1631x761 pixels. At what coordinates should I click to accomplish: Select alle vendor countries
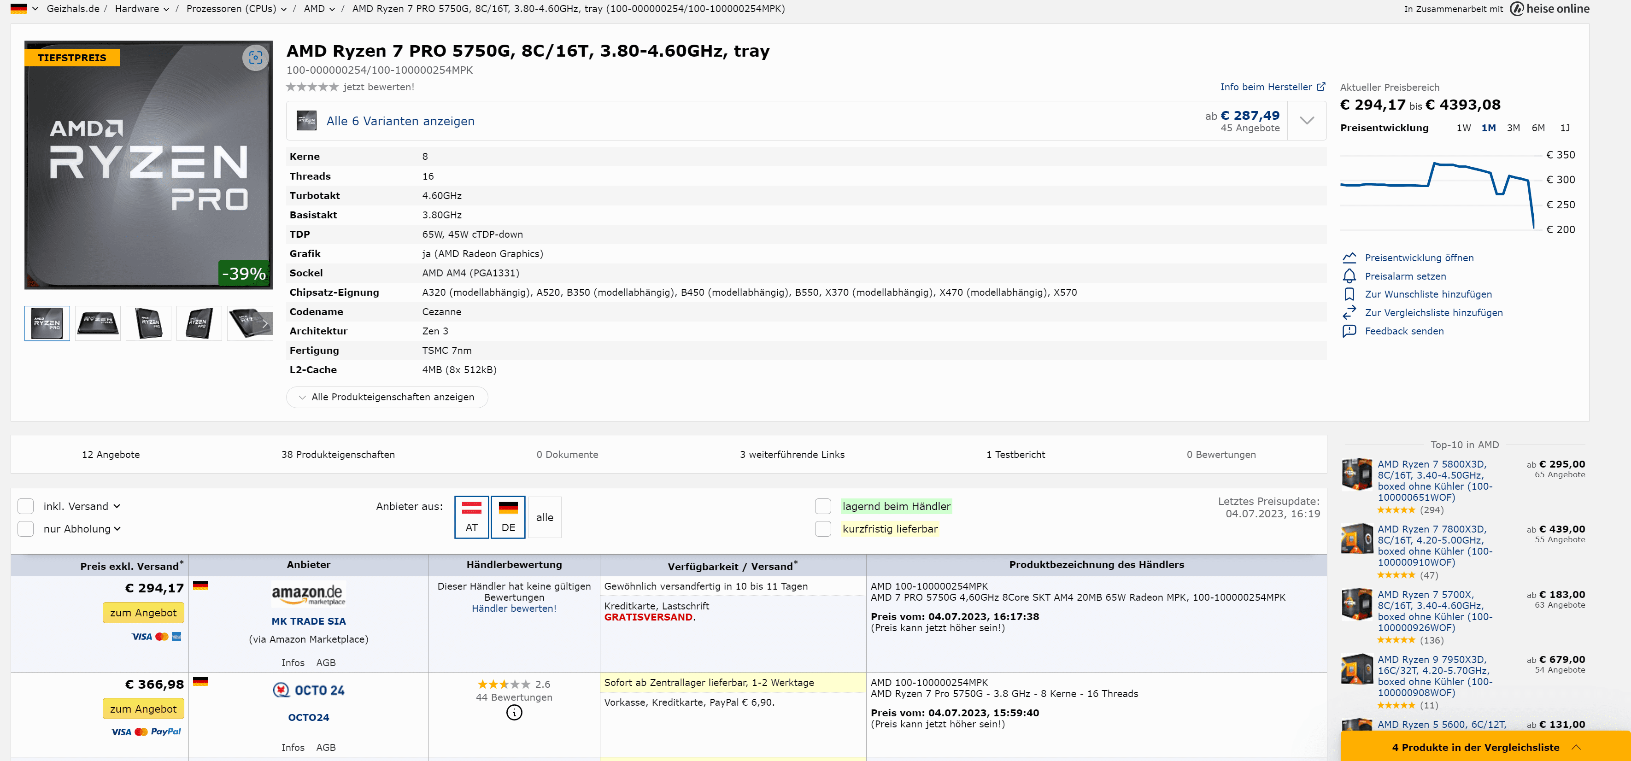click(545, 517)
